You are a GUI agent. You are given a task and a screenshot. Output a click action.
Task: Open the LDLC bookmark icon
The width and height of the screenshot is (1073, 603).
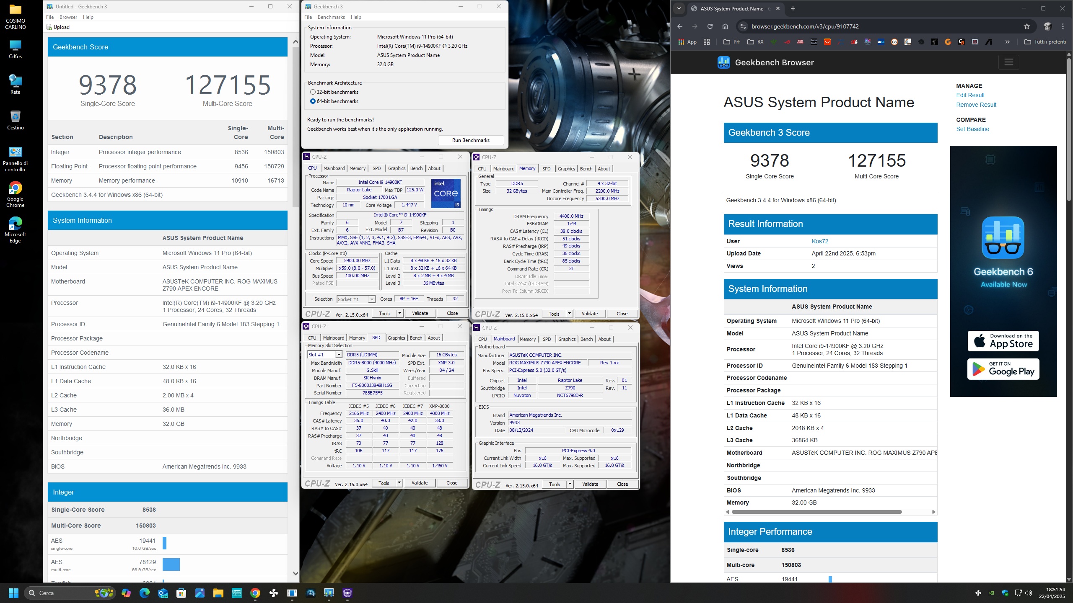coord(881,42)
